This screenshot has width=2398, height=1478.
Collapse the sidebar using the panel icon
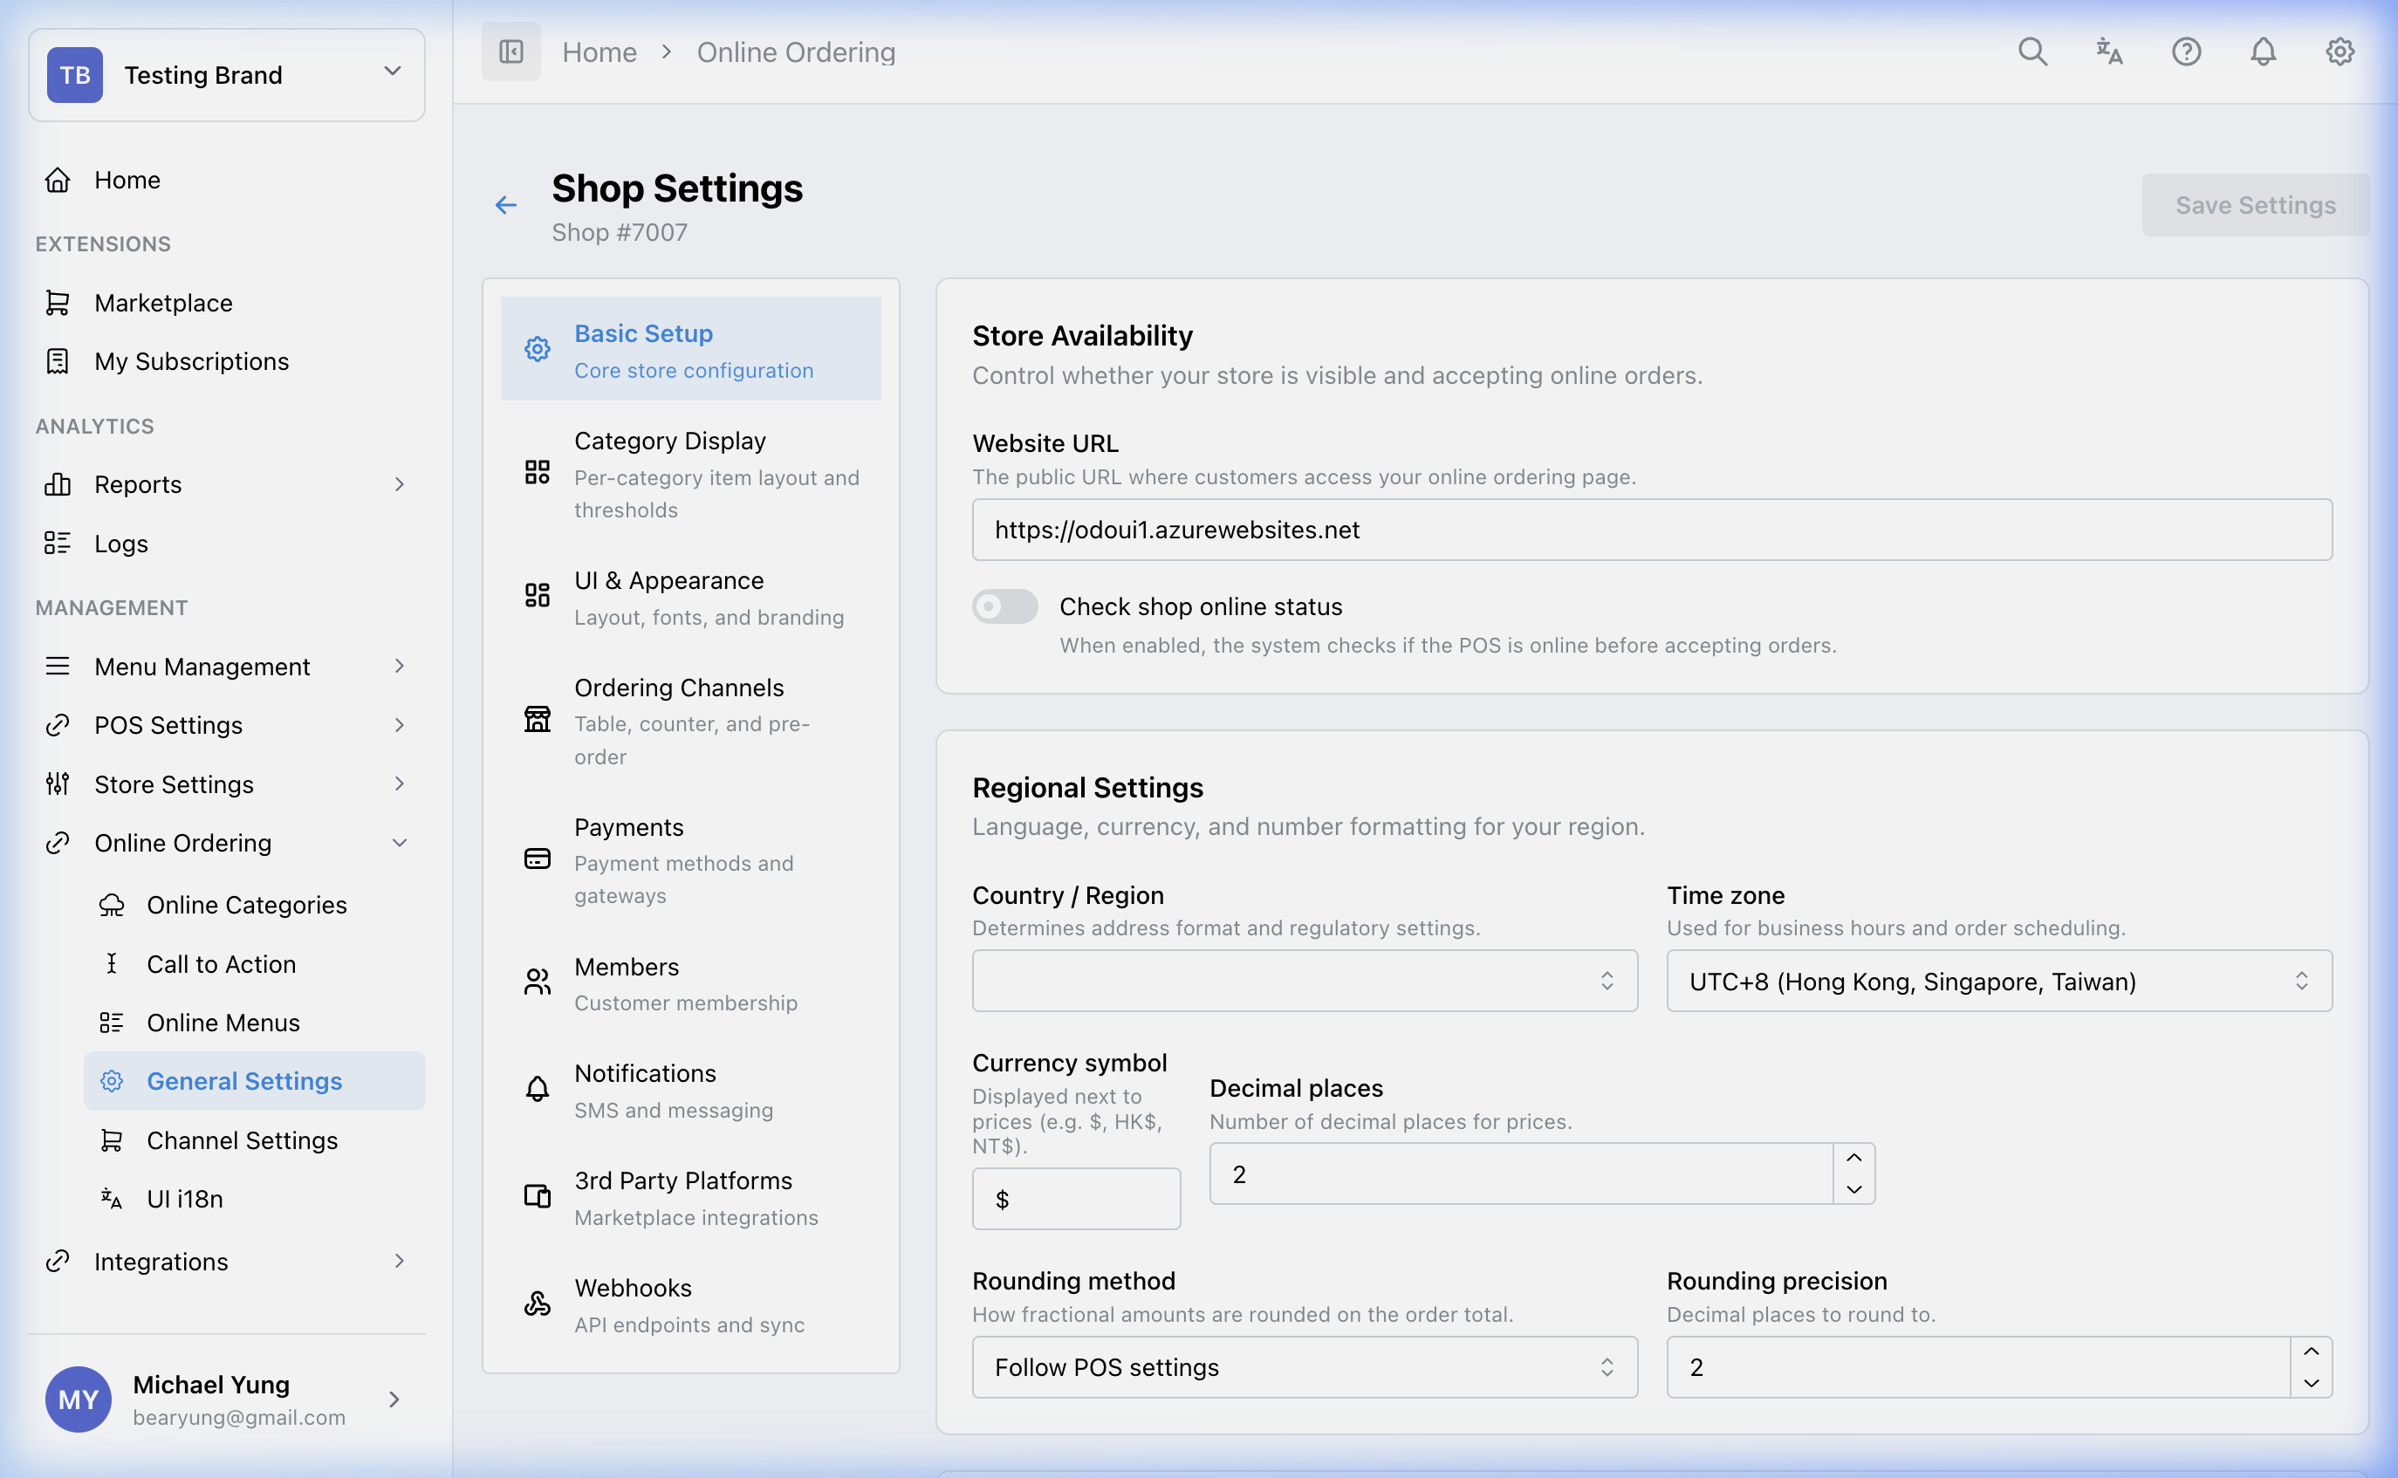pos(511,51)
